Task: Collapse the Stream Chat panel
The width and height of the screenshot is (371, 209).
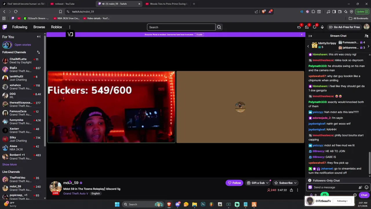Action: 310,36
